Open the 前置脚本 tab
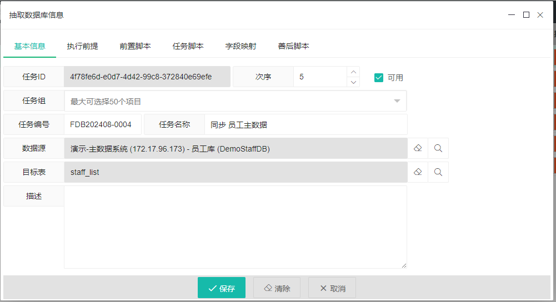The width and height of the screenshot is (556, 302). tap(135, 46)
